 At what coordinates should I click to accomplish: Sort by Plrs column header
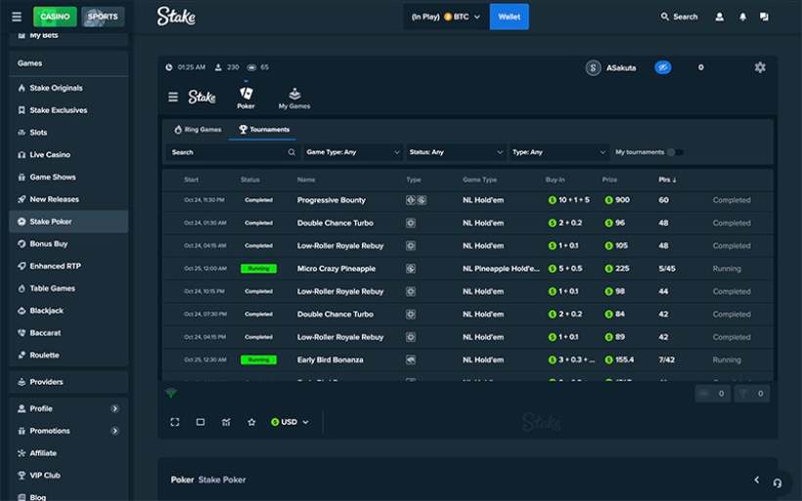point(667,180)
